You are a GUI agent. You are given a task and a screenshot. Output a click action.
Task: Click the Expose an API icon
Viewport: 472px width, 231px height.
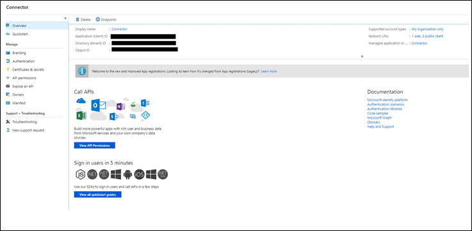click(8, 86)
